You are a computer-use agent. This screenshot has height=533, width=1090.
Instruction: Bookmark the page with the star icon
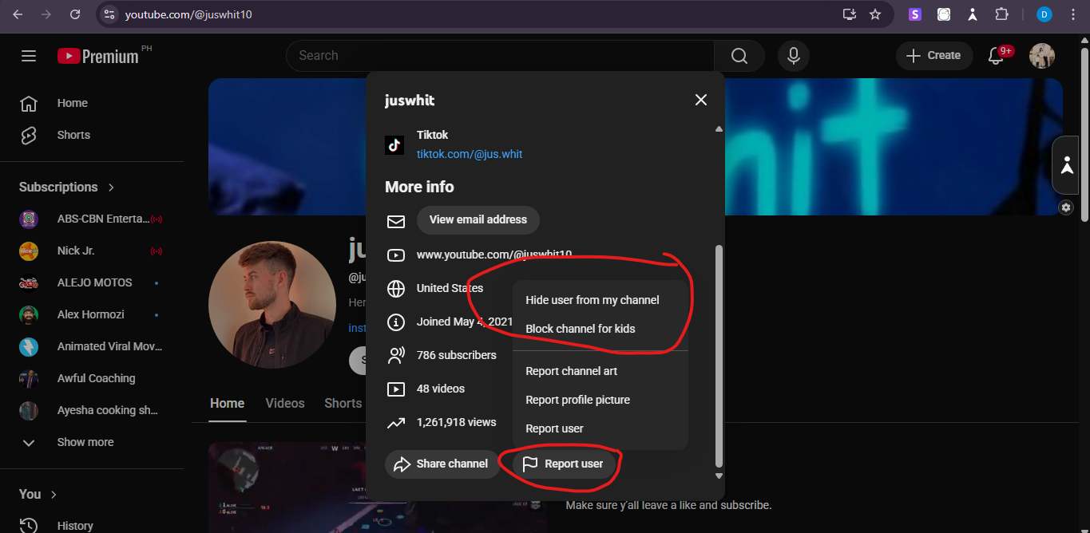(x=874, y=14)
